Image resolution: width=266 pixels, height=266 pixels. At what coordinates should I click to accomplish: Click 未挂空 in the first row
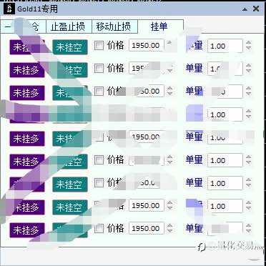(x=70, y=47)
